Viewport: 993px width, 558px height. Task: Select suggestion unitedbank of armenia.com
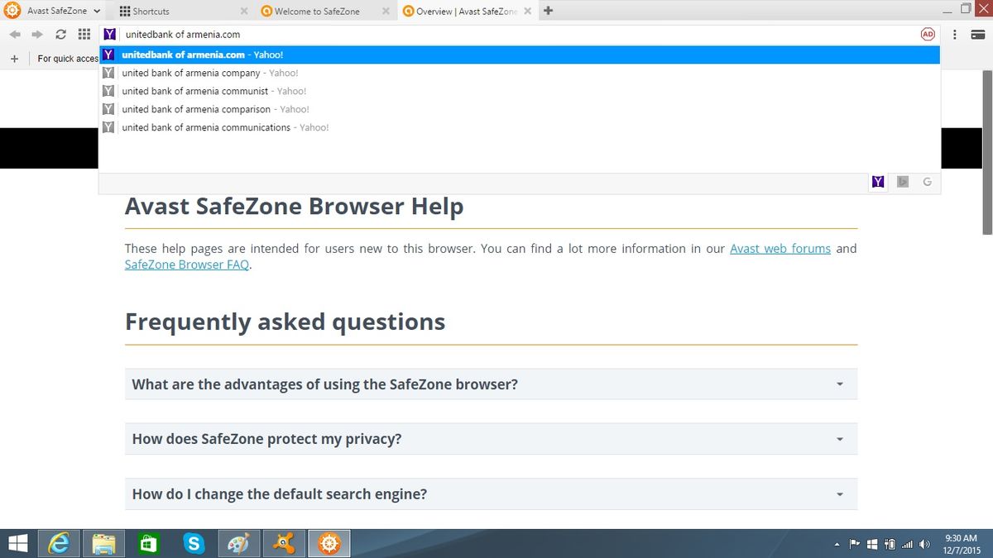click(520, 55)
